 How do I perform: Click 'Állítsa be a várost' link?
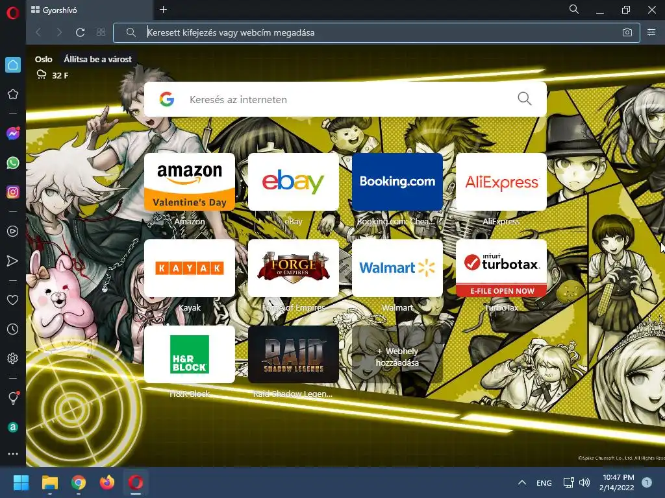click(97, 59)
